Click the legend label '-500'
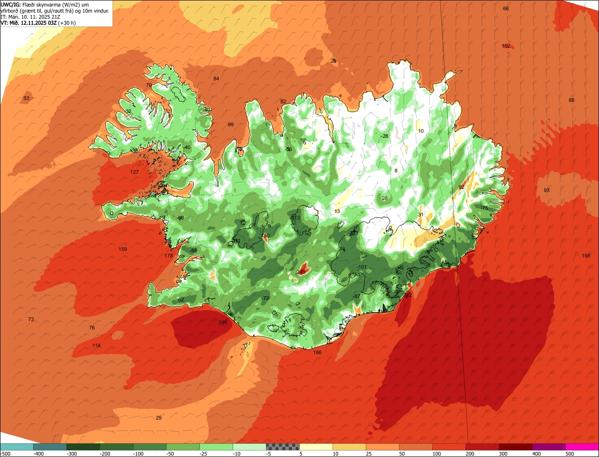 [5, 454]
